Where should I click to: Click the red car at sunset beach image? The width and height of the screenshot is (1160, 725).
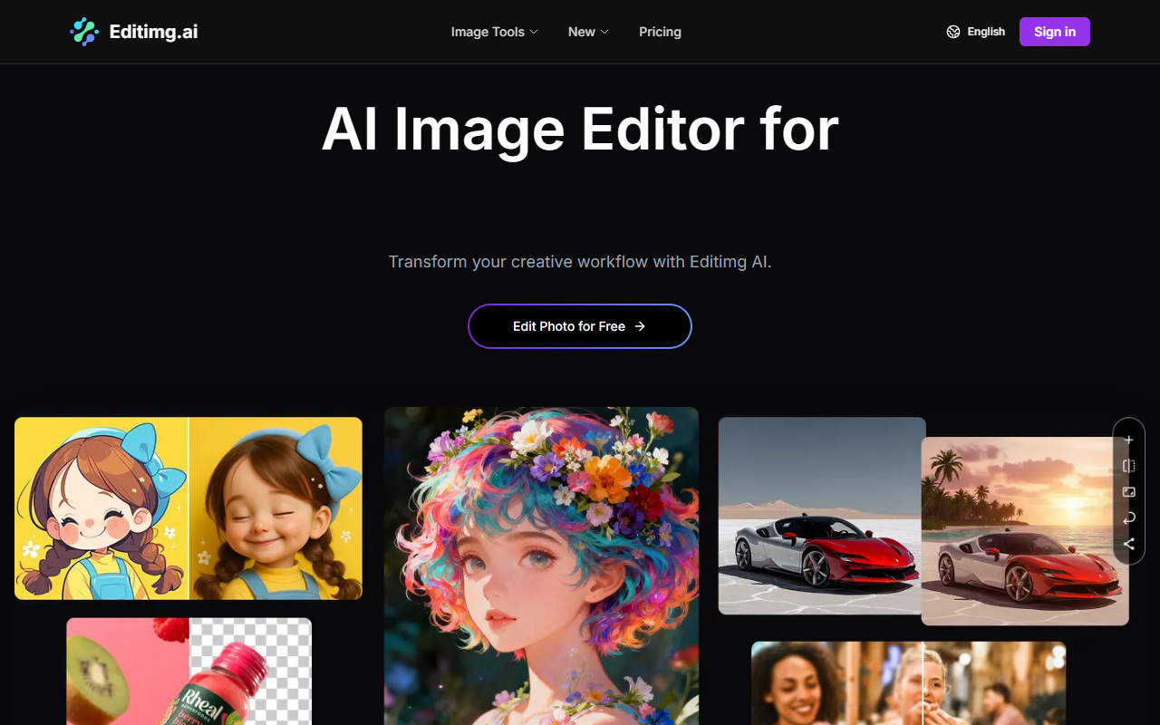(1025, 531)
